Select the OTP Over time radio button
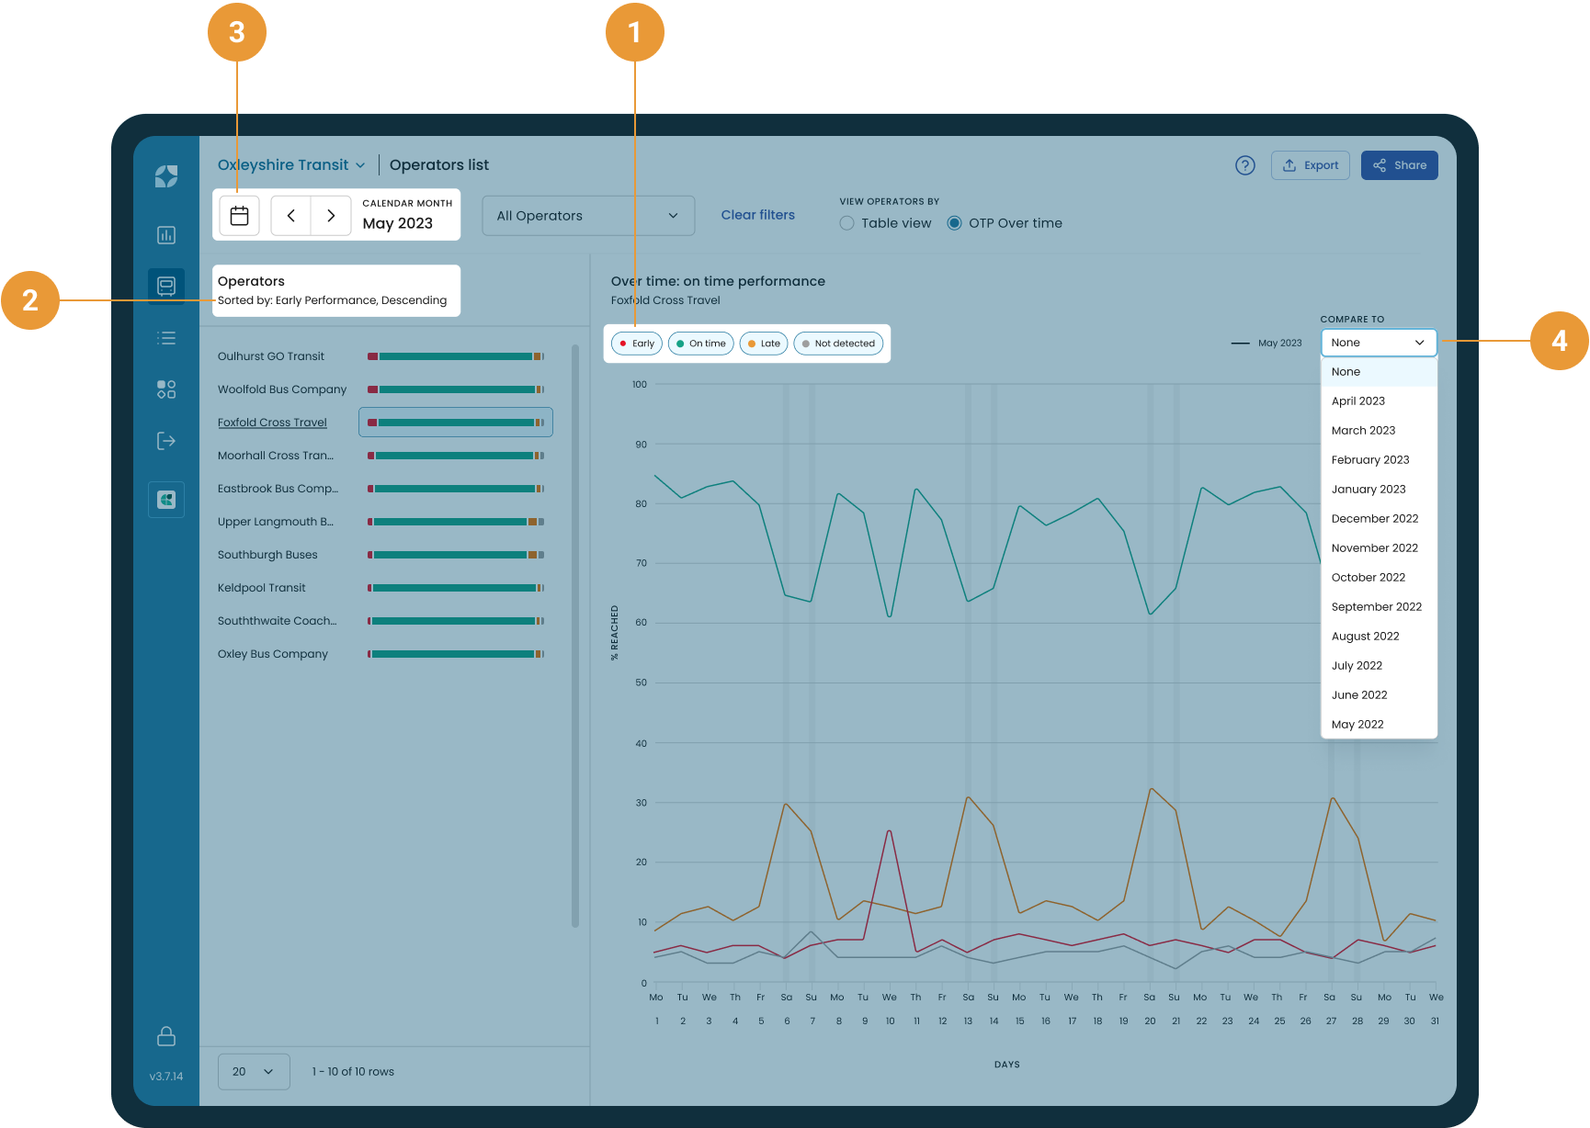This screenshot has width=1590, height=1128. tap(955, 223)
